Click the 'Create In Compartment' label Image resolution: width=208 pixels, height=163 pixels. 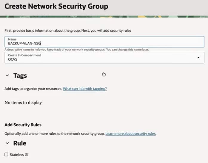(24, 55)
